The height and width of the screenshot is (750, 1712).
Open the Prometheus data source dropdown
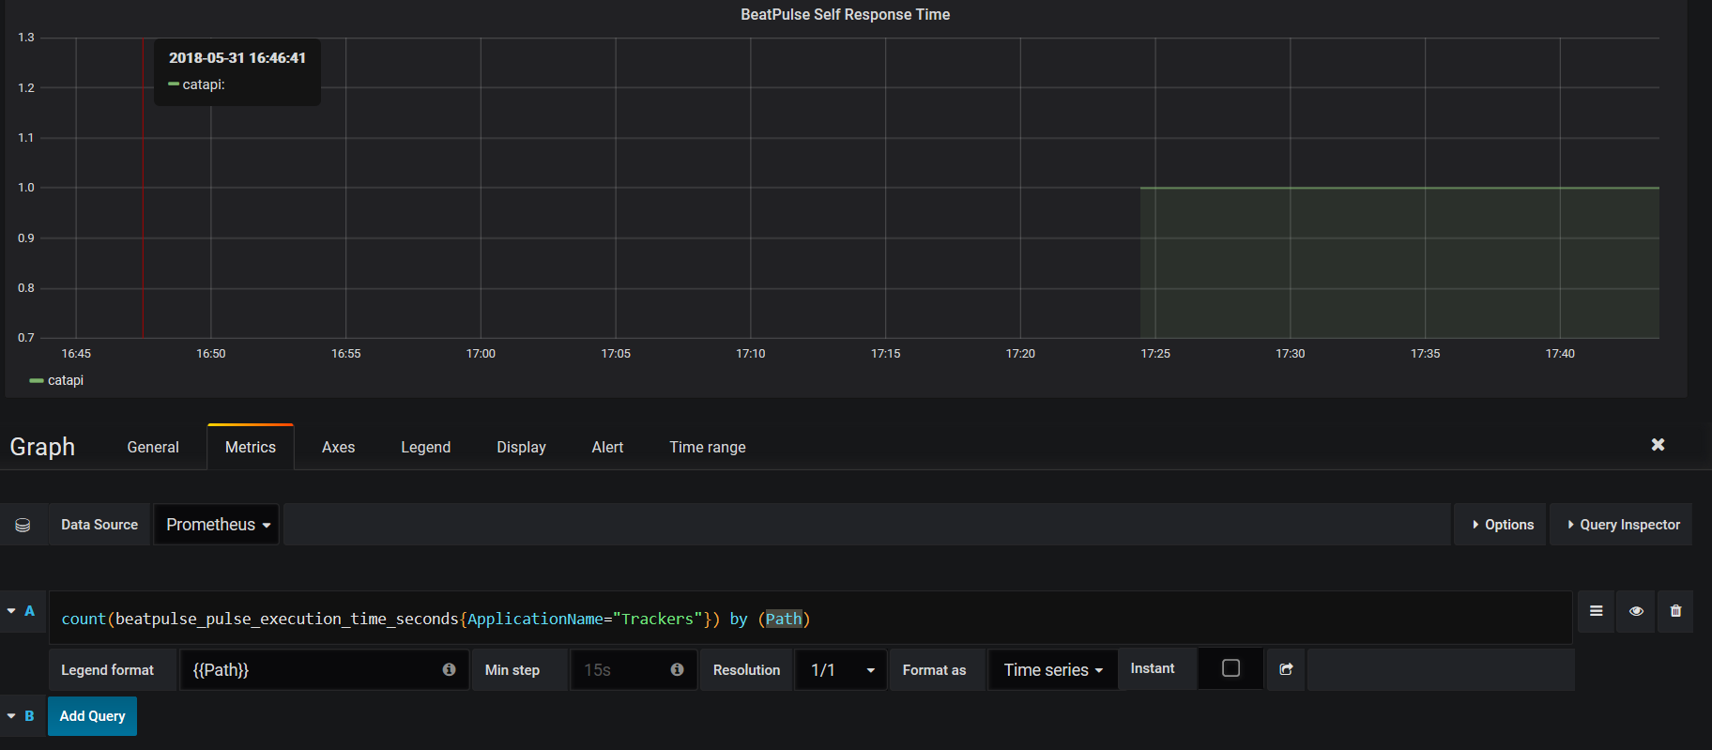pyautogui.click(x=217, y=525)
